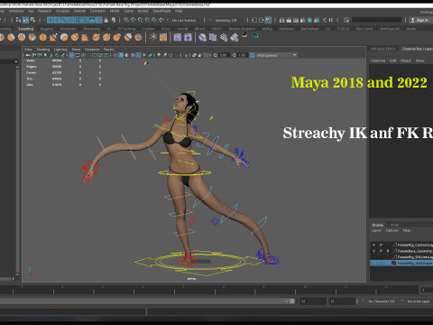Open Layers menu in layer editor

point(376,230)
